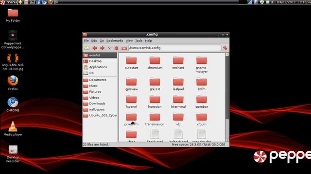Select angus-fire-red-hot-31000.jpg on desktop
Image resolution: width=311 pixels, height=174 pixels.
[x=13, y=62]
